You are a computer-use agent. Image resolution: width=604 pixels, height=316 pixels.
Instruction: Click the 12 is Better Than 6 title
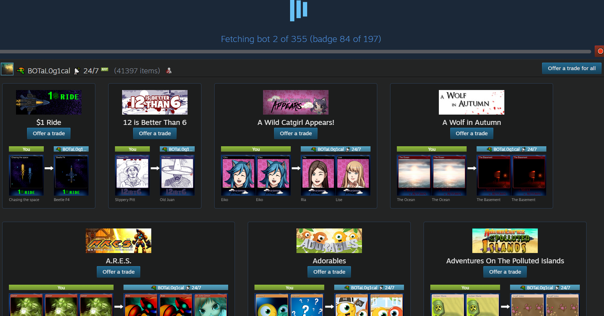[155, 122]
